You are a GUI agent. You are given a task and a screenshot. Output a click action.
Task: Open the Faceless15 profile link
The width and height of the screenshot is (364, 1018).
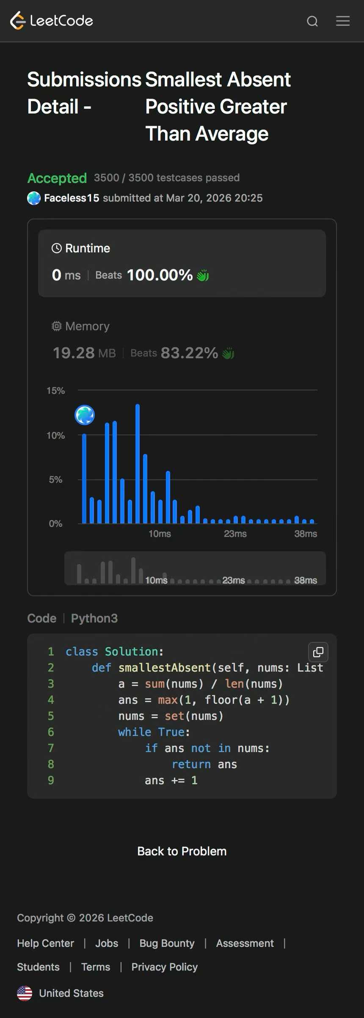click(72, 198)
